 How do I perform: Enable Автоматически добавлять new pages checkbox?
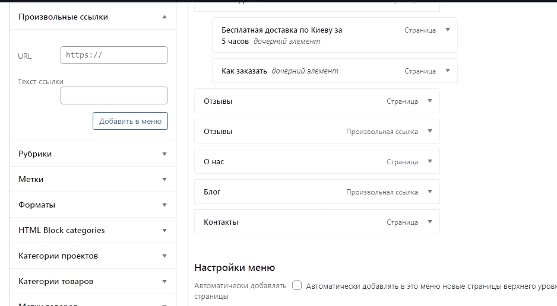[x=297, y=285]
